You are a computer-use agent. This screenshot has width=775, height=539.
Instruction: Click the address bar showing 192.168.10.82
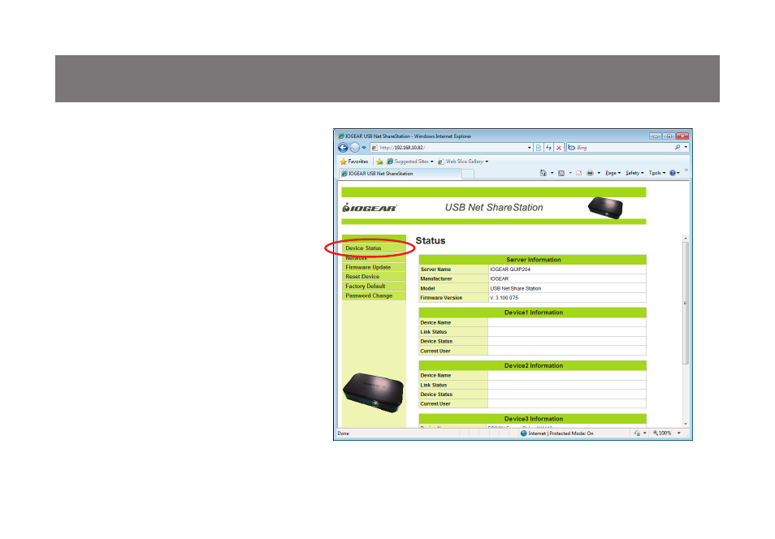[x=448, y=147]
